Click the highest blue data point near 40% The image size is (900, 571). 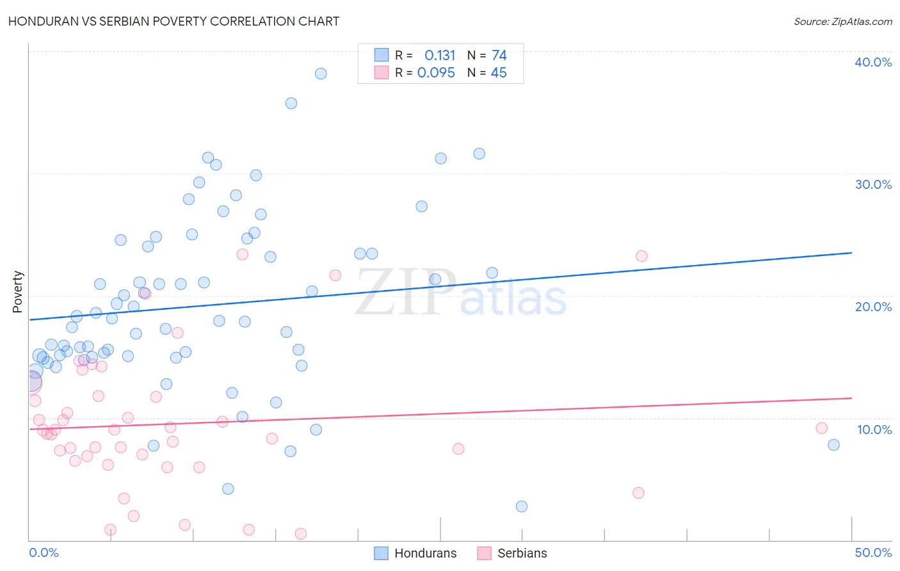coord(321,74)
